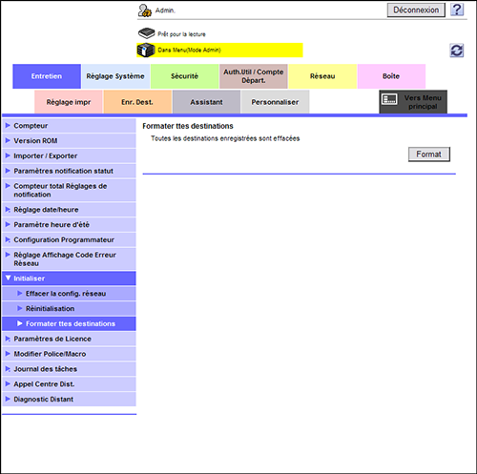Switch to Réglage Système tab
477x474 pixels.
point(115,76)
